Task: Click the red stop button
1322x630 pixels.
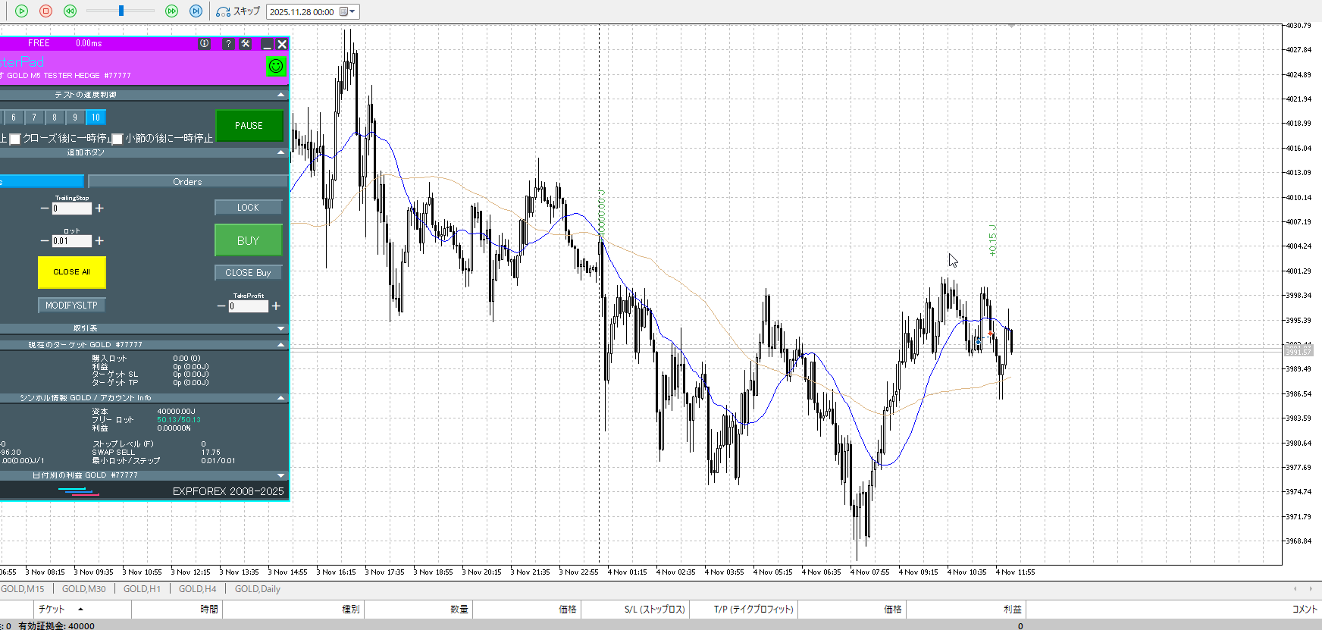Action: click(x=45, y=11)
